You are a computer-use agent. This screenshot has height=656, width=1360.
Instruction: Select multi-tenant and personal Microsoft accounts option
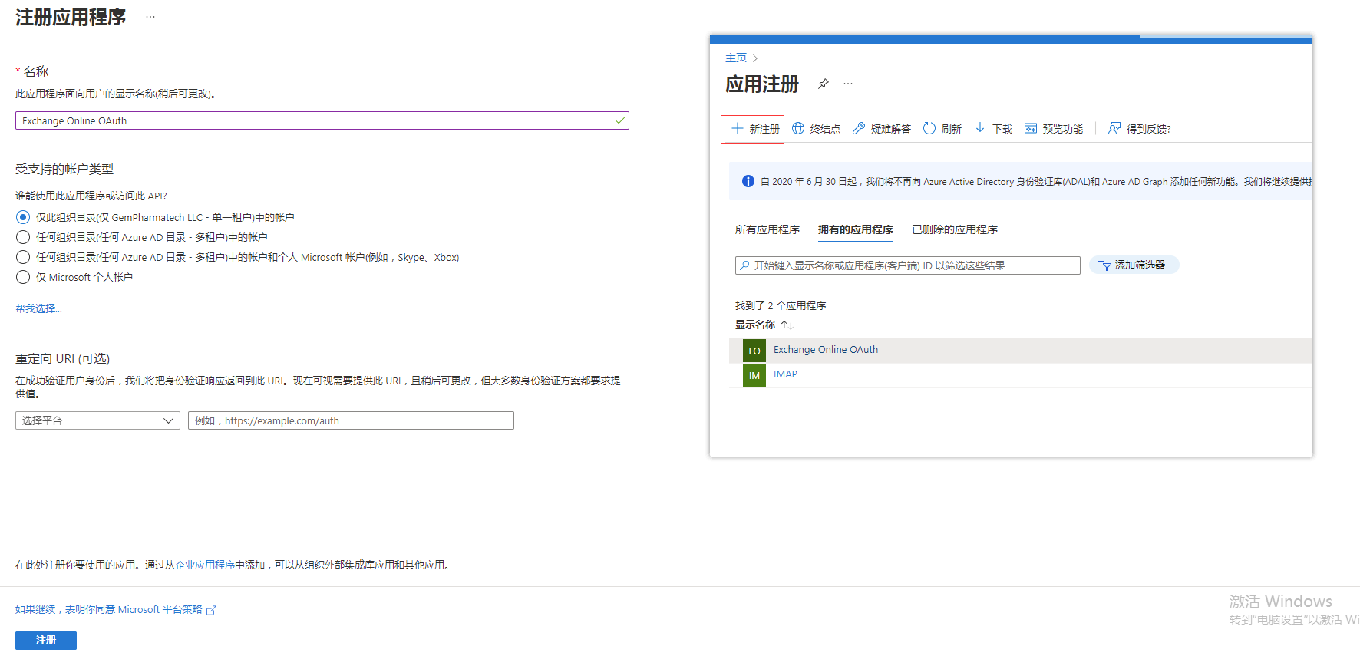[23, 257]
